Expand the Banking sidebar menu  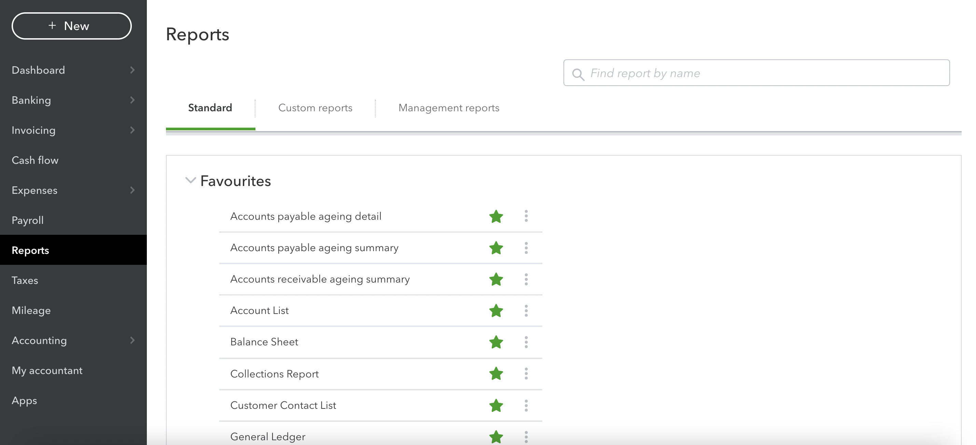[132, 100]
